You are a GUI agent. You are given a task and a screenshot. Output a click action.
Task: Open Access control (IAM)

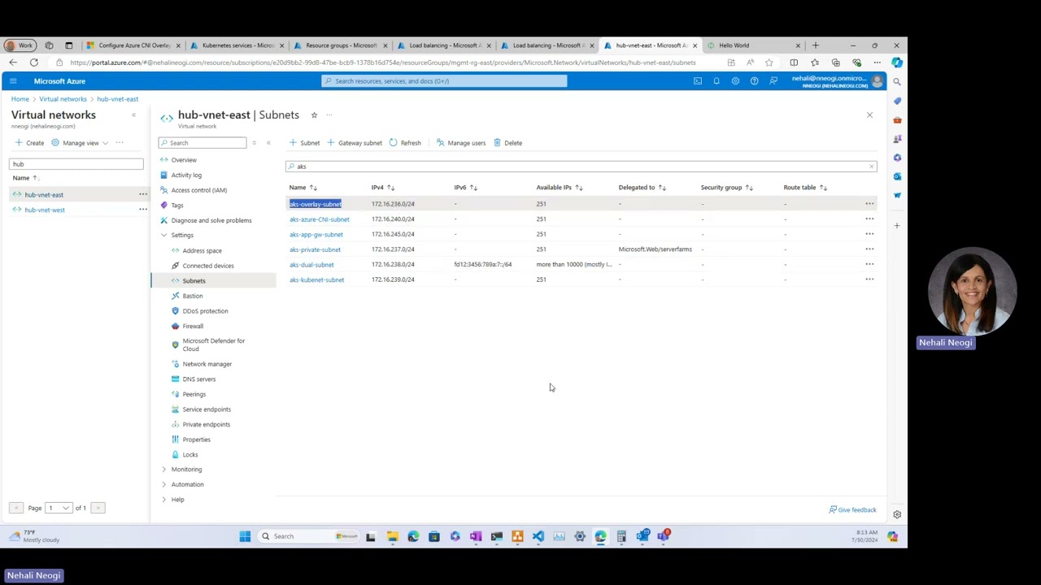[198, 190]
